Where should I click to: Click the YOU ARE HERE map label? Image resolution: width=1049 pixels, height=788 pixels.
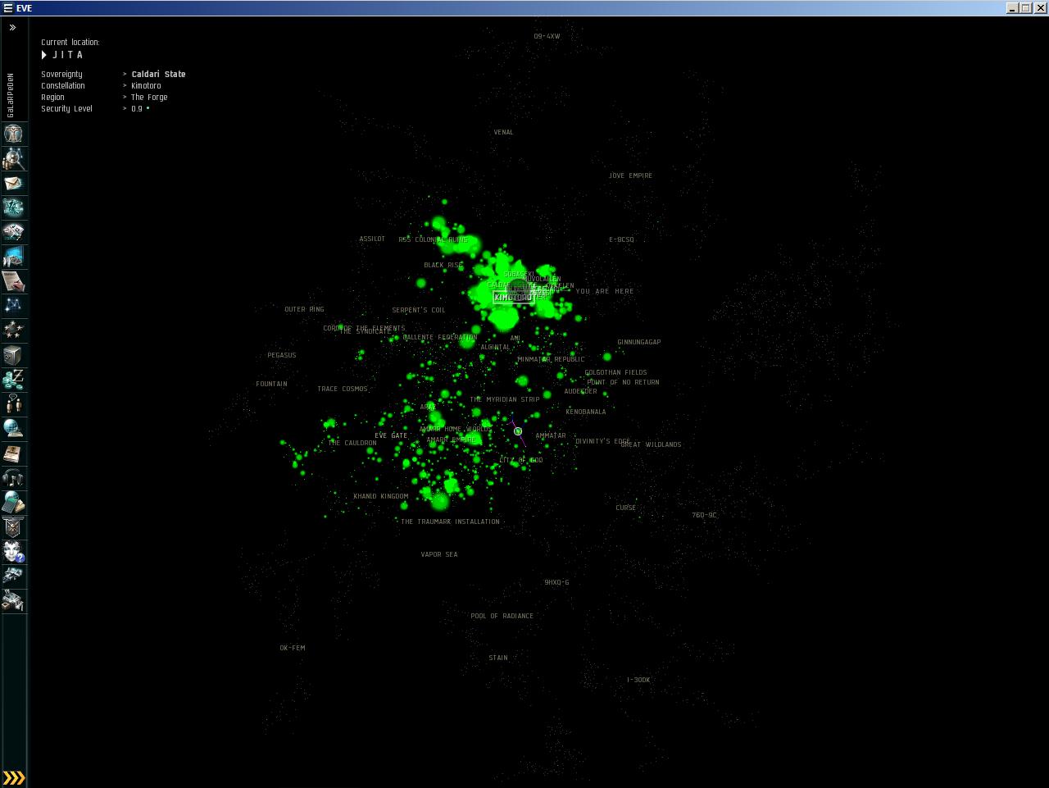point(605,291)
